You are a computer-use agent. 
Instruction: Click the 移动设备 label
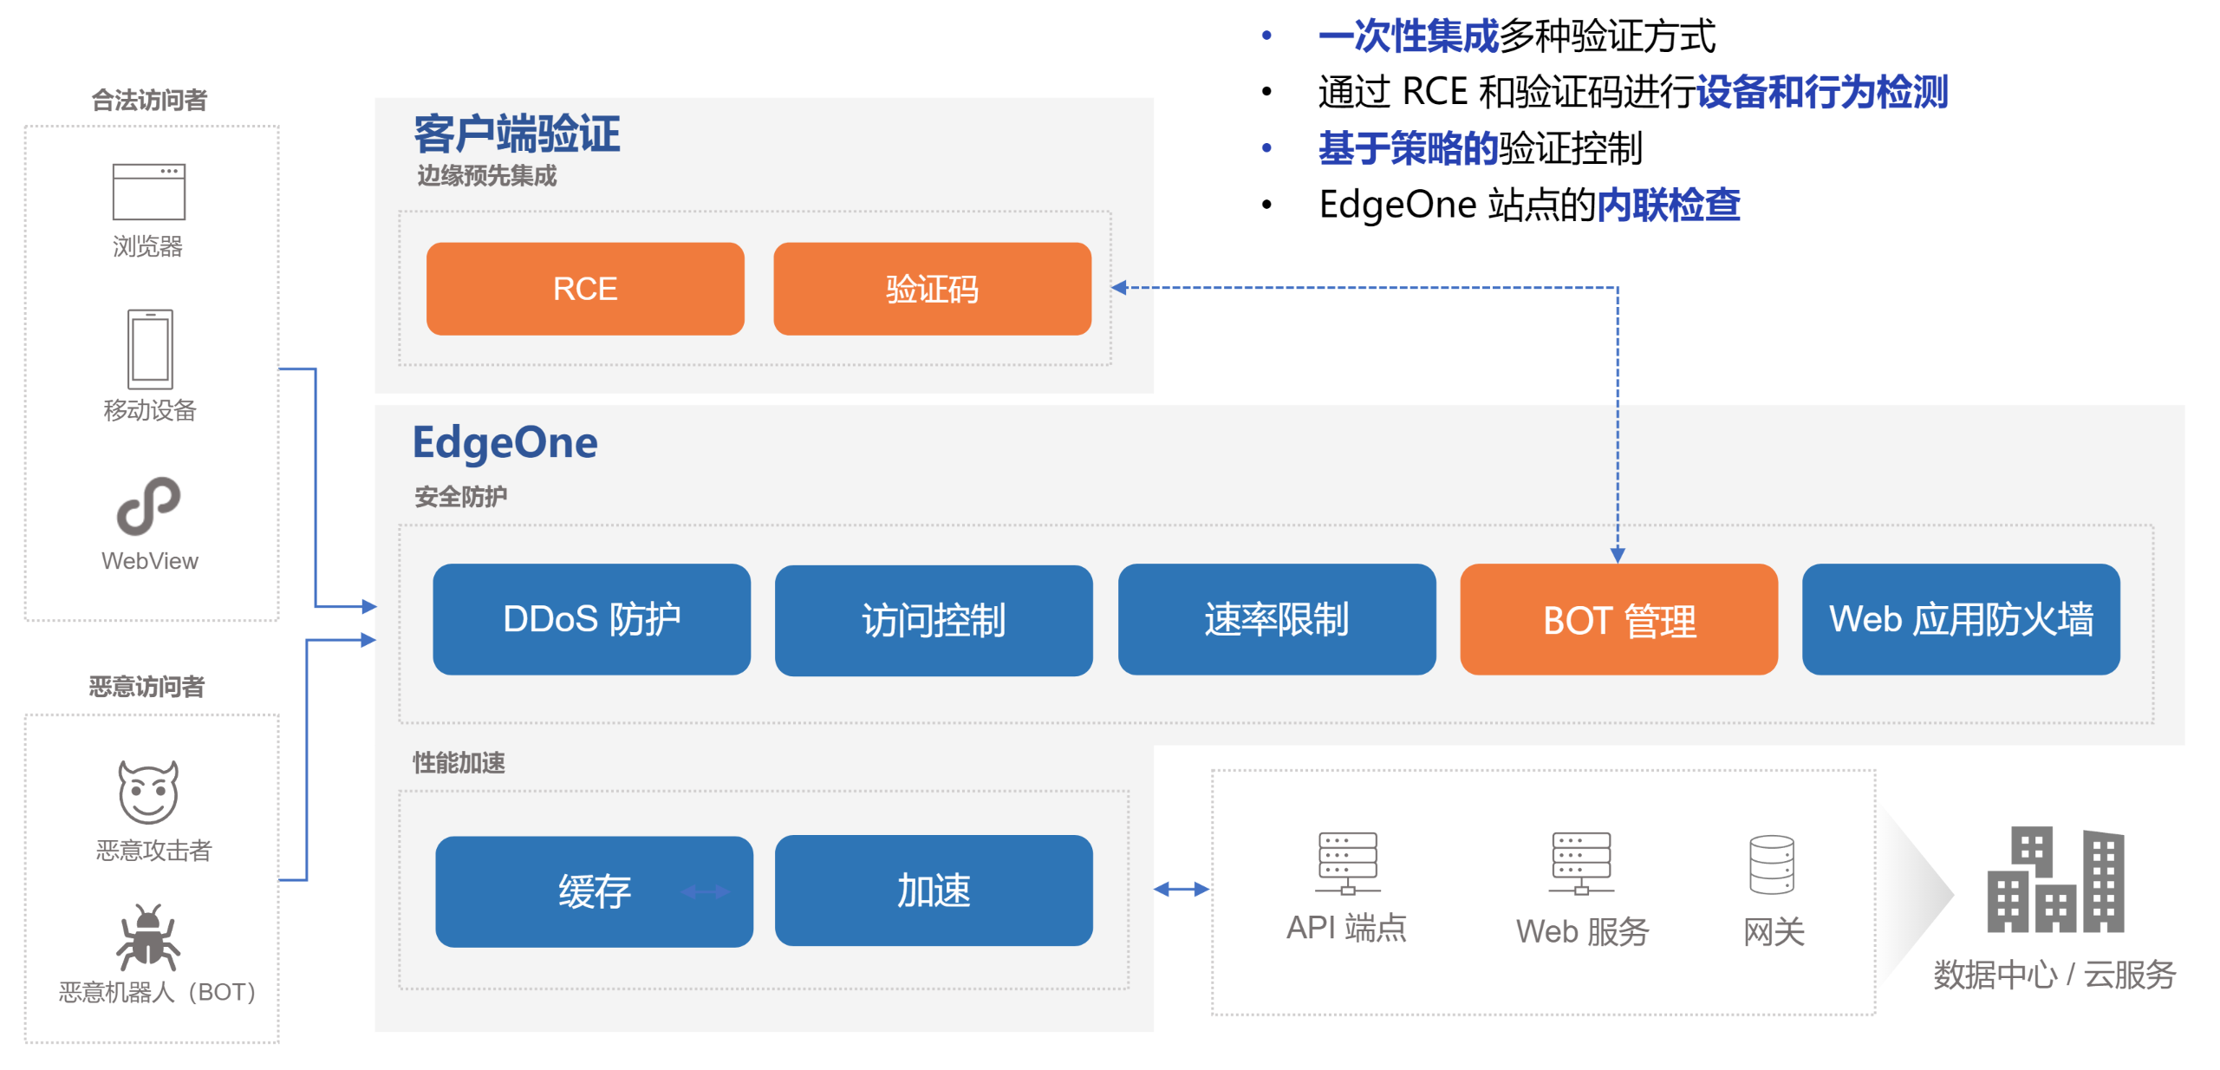(150, 409)
